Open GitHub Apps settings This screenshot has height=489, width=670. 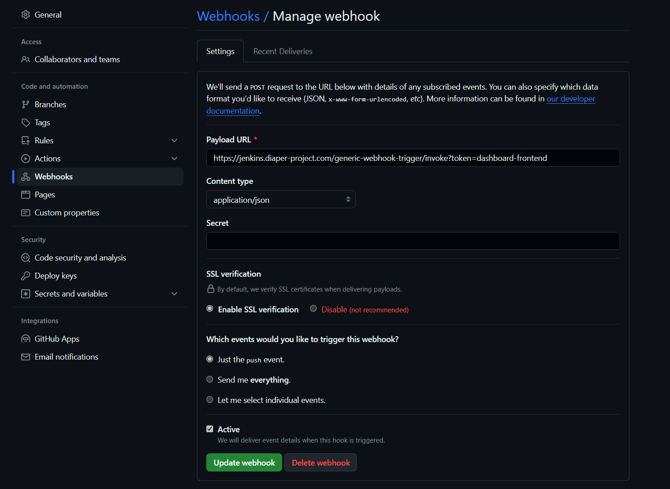click(x=100, y=339)
